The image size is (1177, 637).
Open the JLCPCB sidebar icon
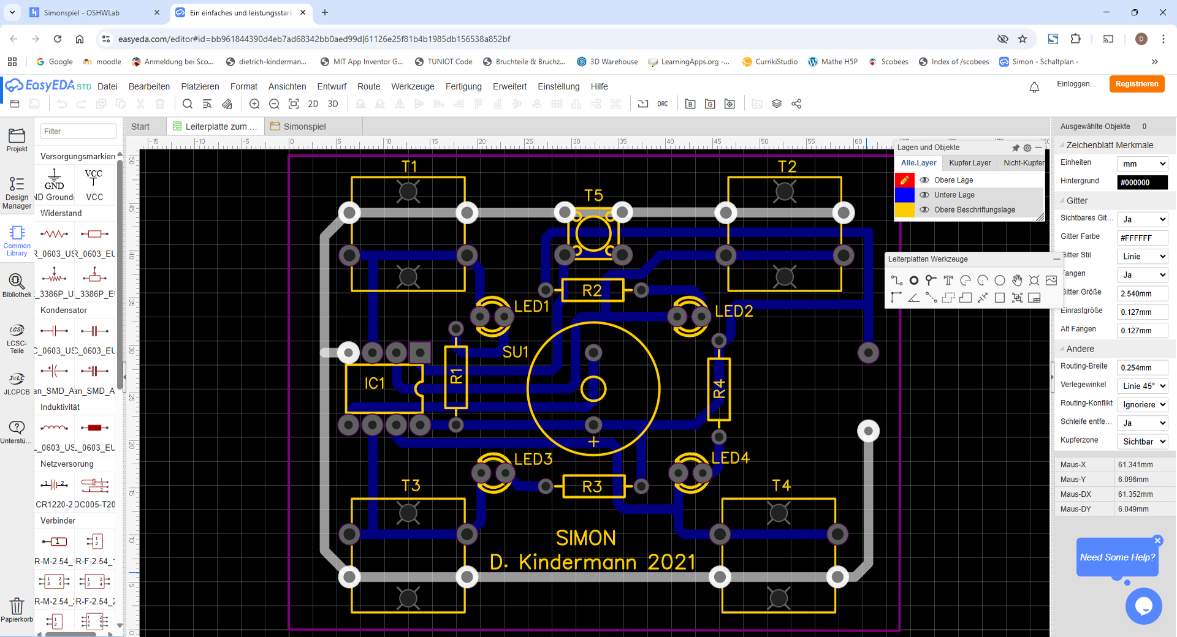pyautogui.click(x=17, y=383)
